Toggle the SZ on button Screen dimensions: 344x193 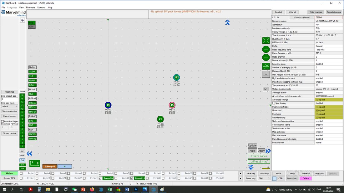(32, 85)
